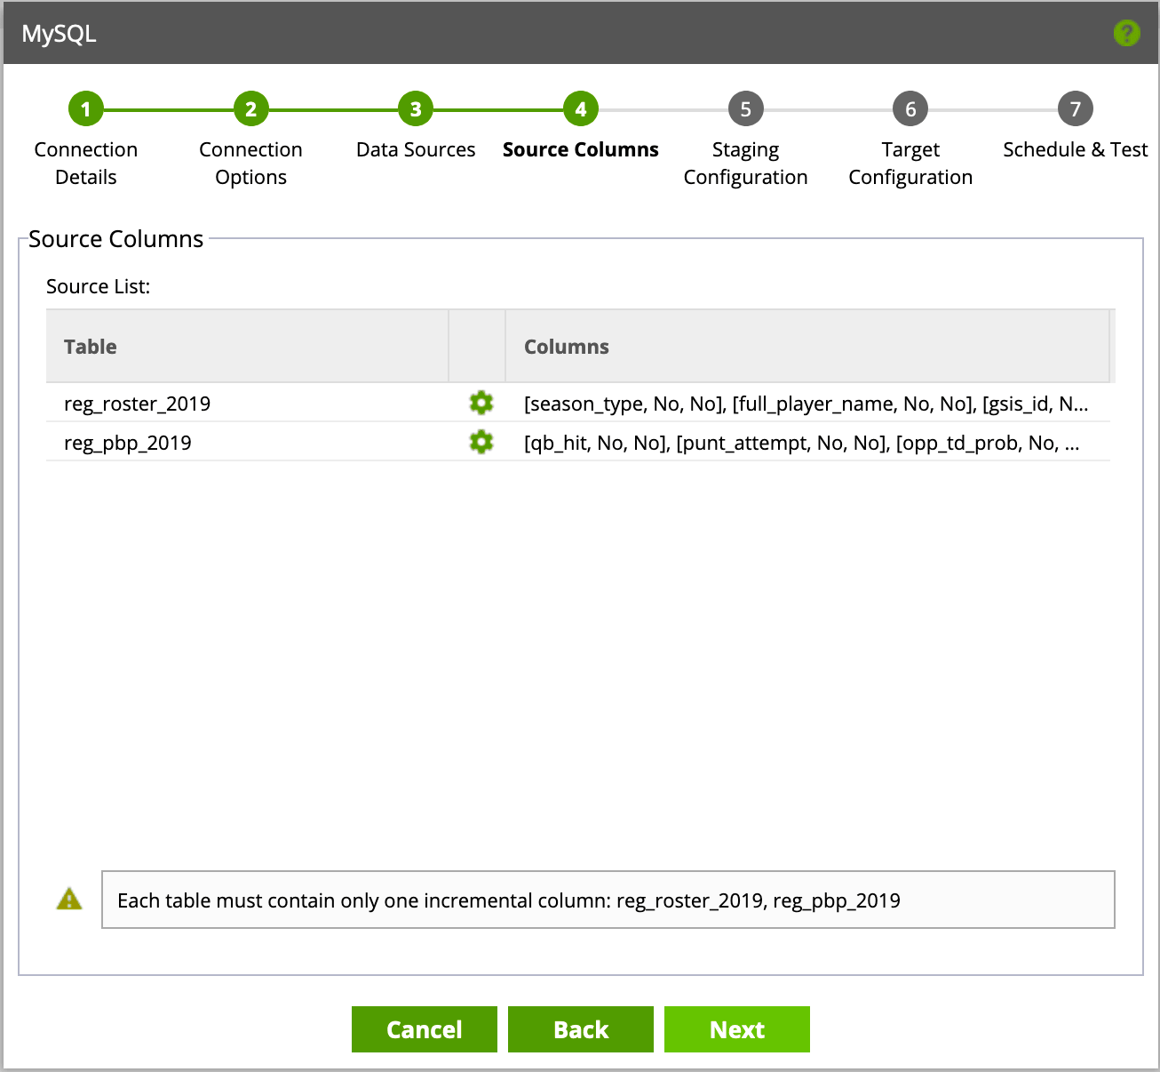Select the step 4 circle

581,109
